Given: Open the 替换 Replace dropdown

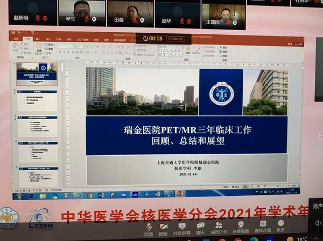Looking at the screenshot, I should pos(224,52).
